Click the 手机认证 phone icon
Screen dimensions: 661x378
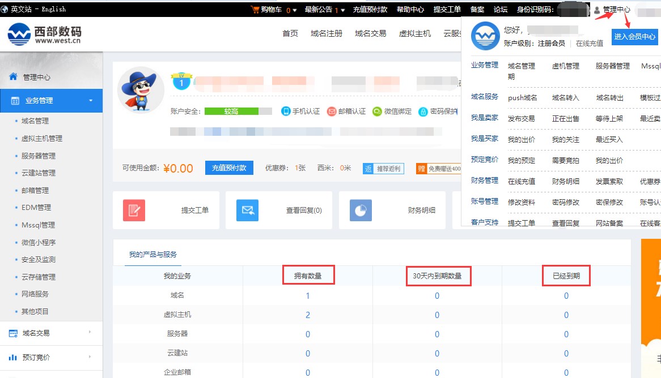pos(286,111)
